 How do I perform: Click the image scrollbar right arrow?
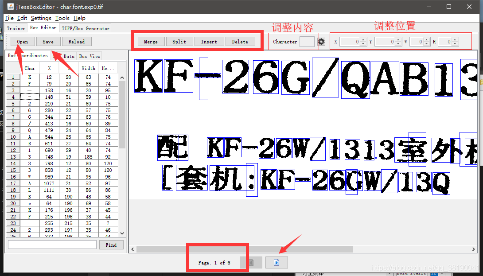click(474, 249)
